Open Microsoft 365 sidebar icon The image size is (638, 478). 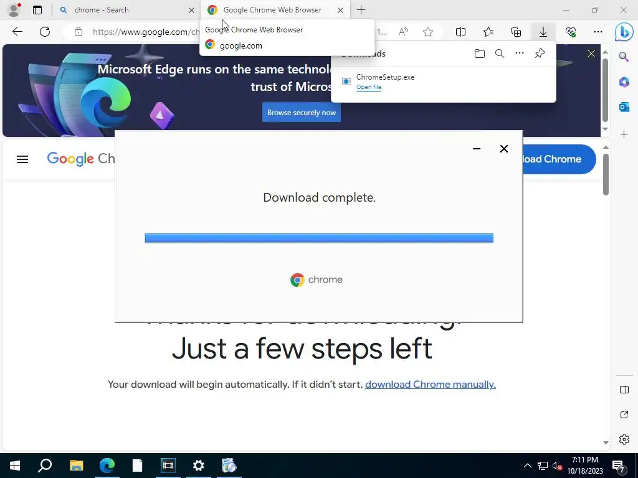(x=624, y=82)
